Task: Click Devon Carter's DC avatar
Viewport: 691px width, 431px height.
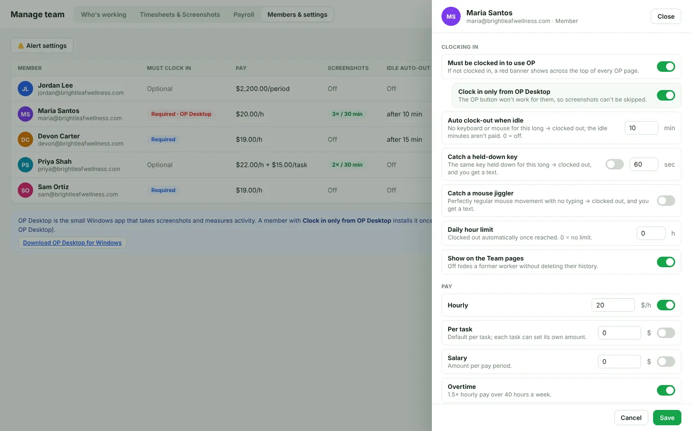Action: click(25, 139)
